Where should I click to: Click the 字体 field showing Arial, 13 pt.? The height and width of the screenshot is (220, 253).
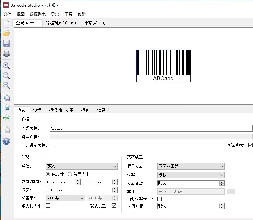point(191,192)
